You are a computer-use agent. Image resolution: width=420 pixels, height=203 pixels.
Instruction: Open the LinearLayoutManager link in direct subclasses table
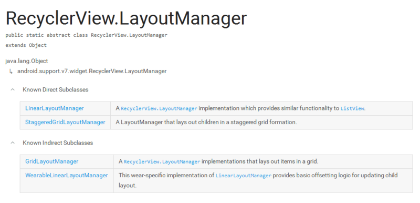[x=55, y=108]
